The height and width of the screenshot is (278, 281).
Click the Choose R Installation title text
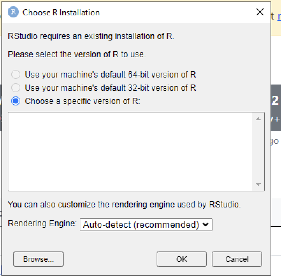tap(61, 12)
